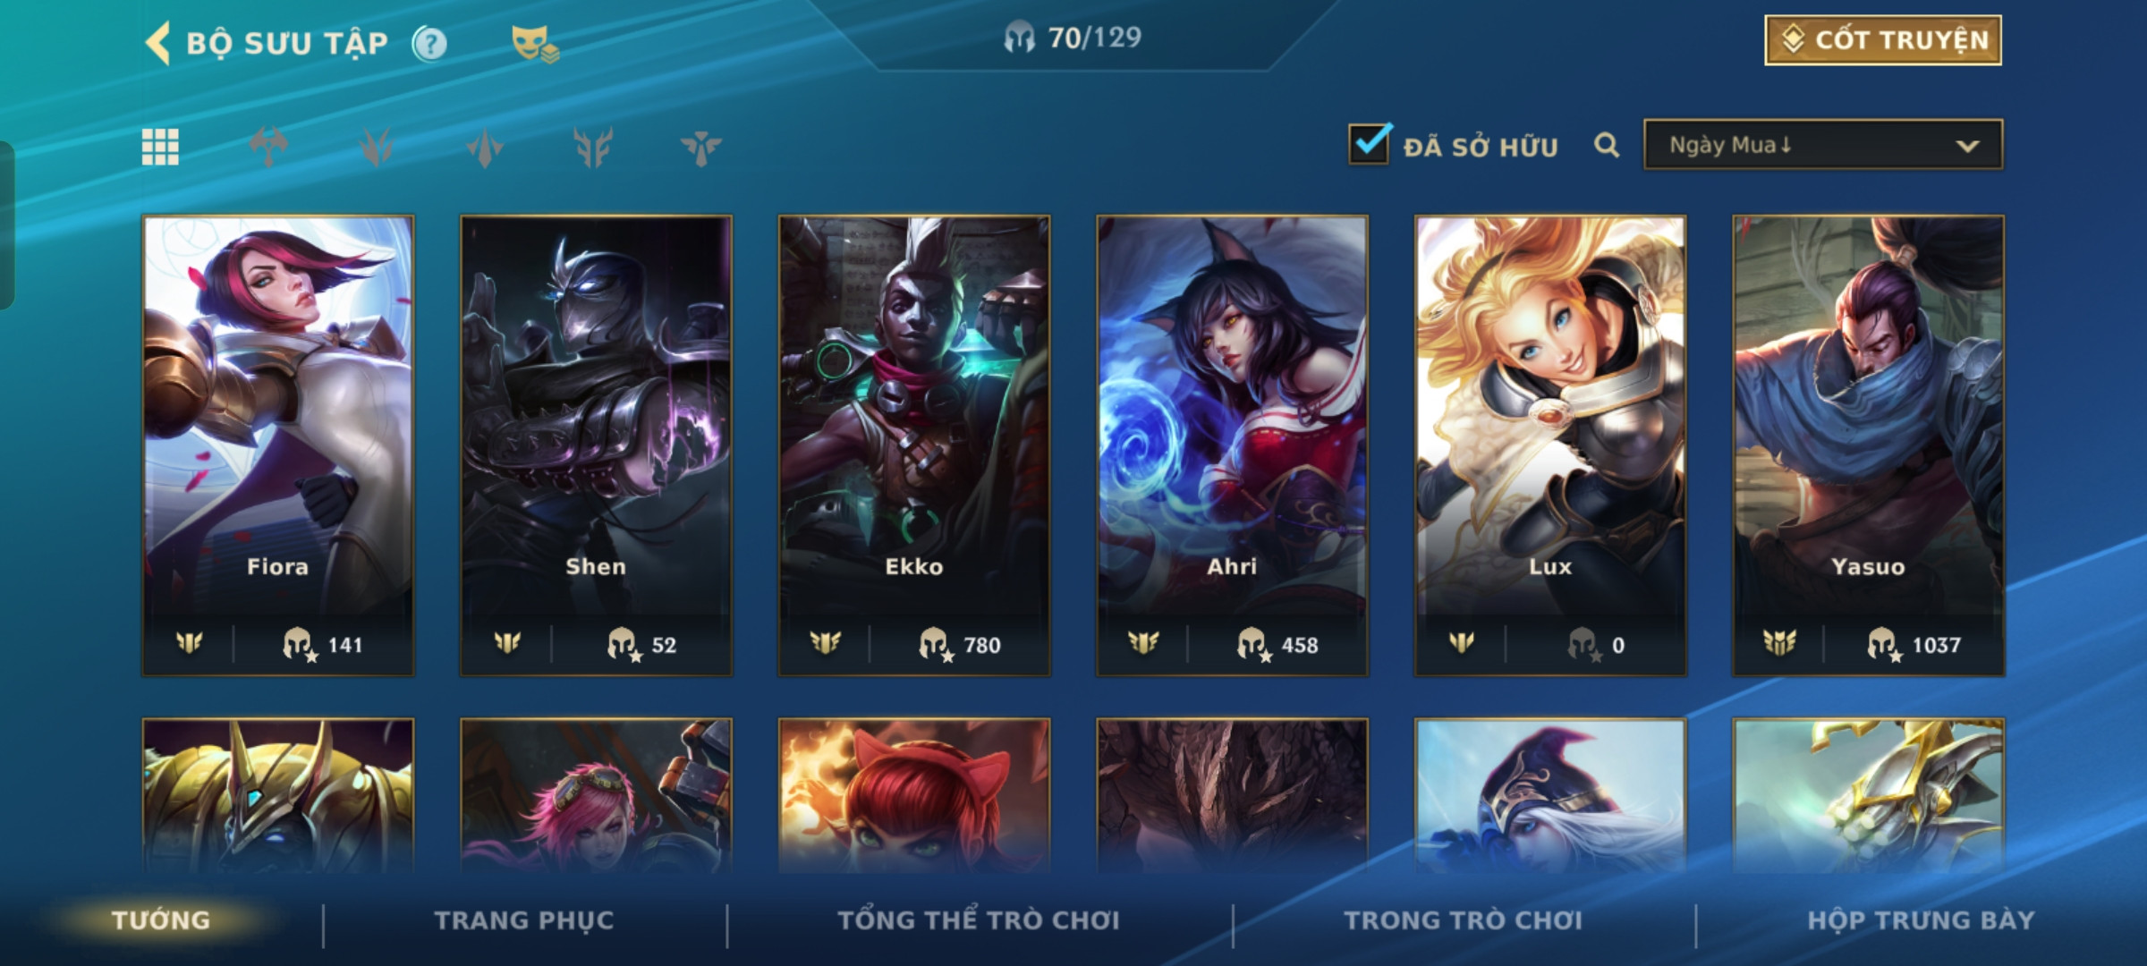Switch to the Trang Phục tab
This screenshot has width=2147, height=966.
point(524,920)
